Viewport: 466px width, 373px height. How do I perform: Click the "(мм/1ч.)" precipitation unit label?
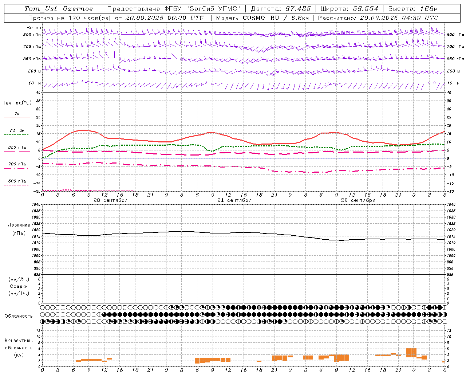pos(19,293)
